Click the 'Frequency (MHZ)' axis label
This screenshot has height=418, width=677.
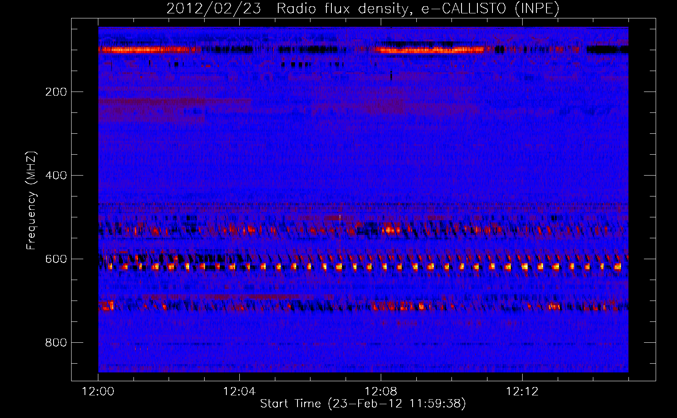click(x=31, y=201)
